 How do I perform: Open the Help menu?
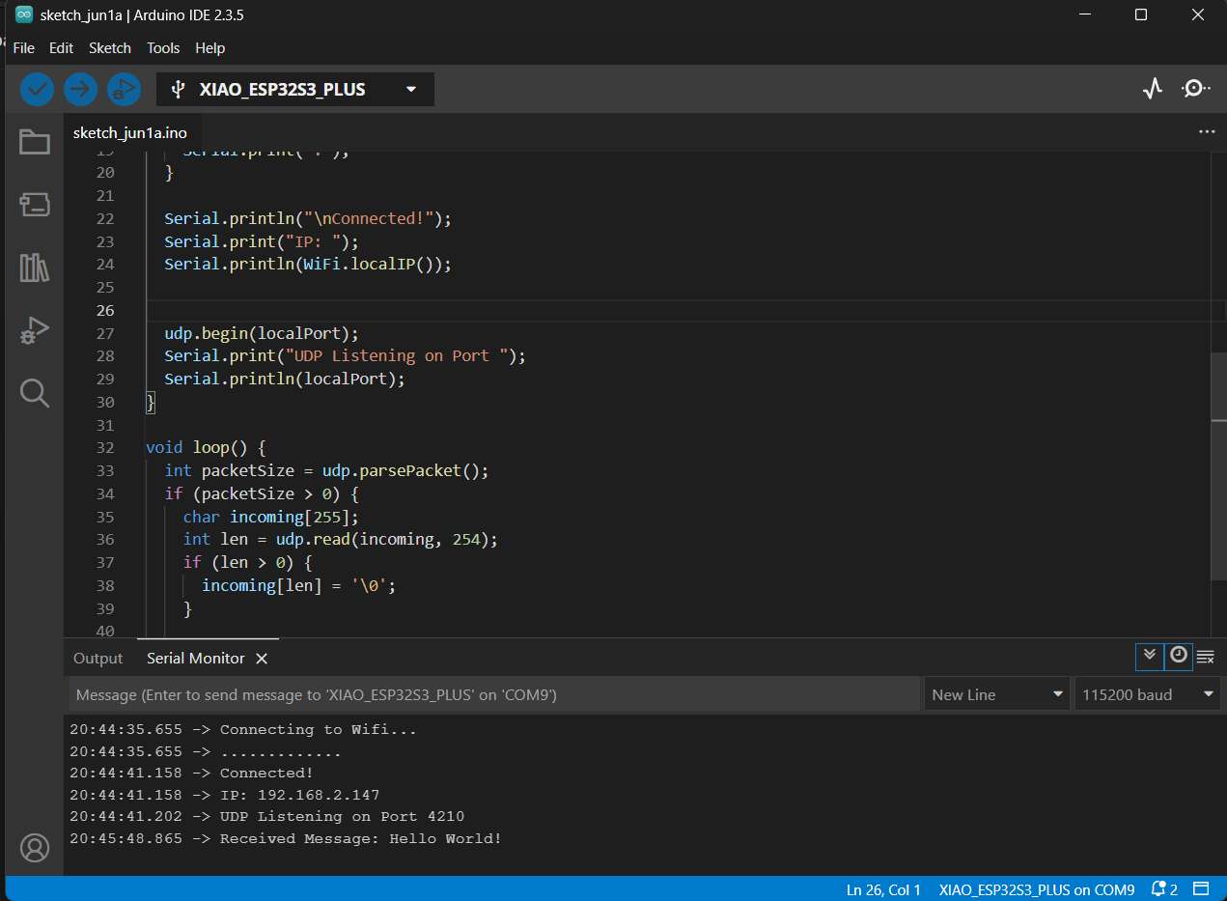tap(209, 48)
